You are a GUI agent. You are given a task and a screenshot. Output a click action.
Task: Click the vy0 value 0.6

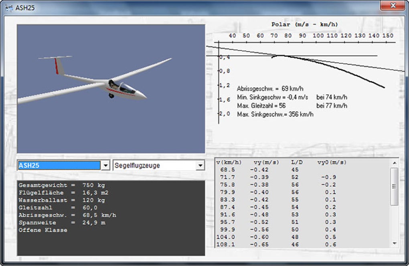click(x=330, y=245)
